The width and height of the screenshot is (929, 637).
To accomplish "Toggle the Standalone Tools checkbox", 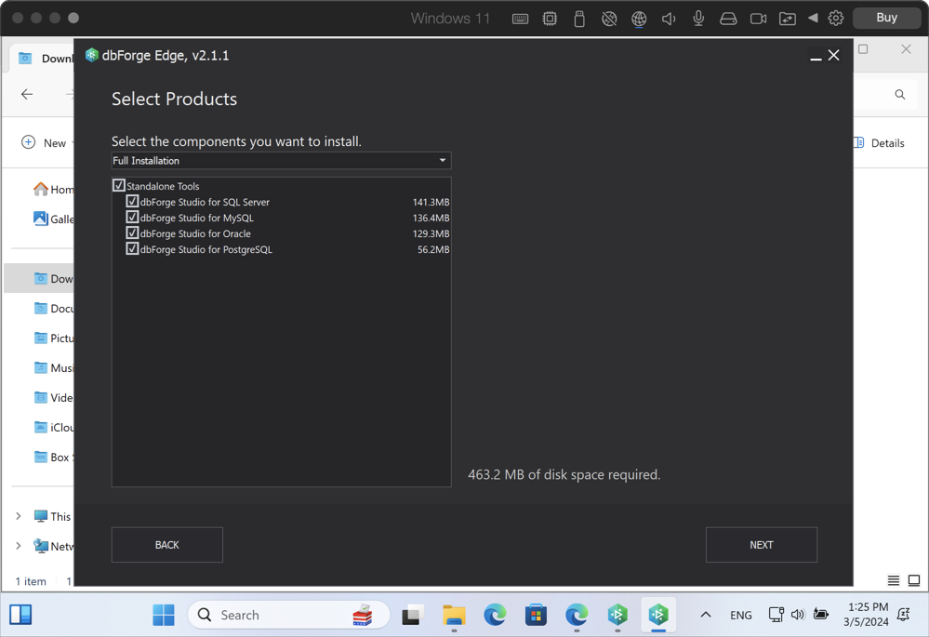I will click(x=118, y=185).
